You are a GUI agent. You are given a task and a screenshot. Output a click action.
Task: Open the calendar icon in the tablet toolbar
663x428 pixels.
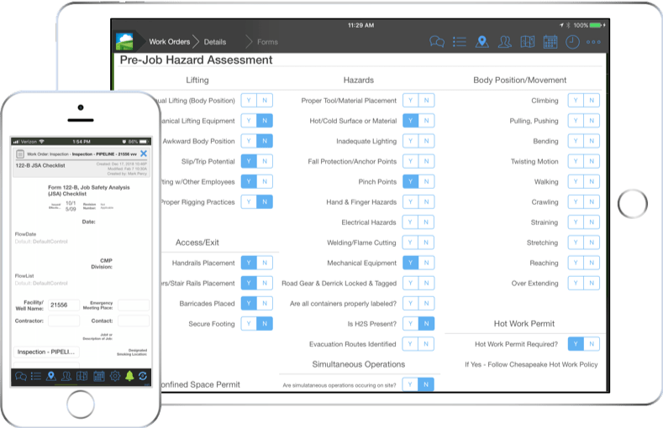(x=550, y=42)
